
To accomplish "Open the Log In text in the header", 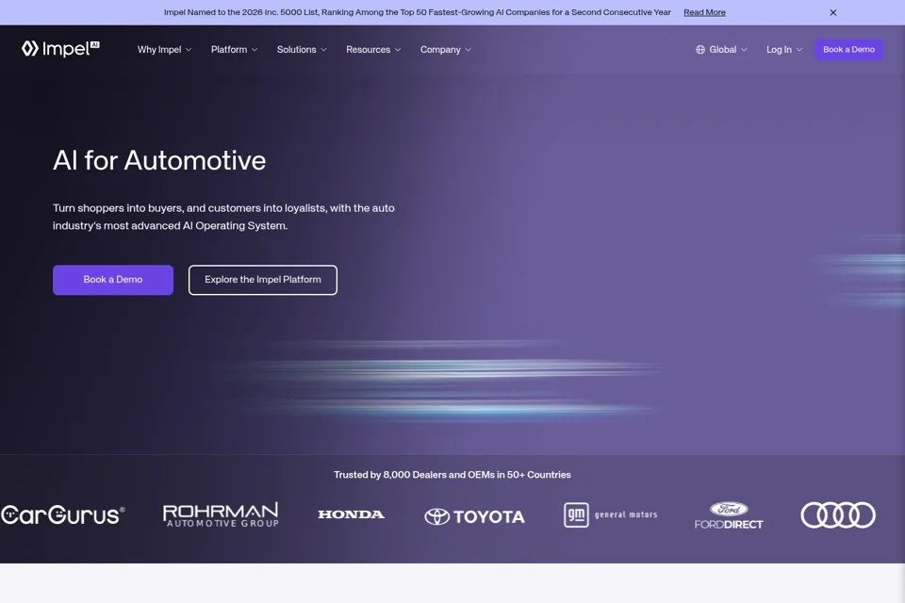I will pos(780,50).
